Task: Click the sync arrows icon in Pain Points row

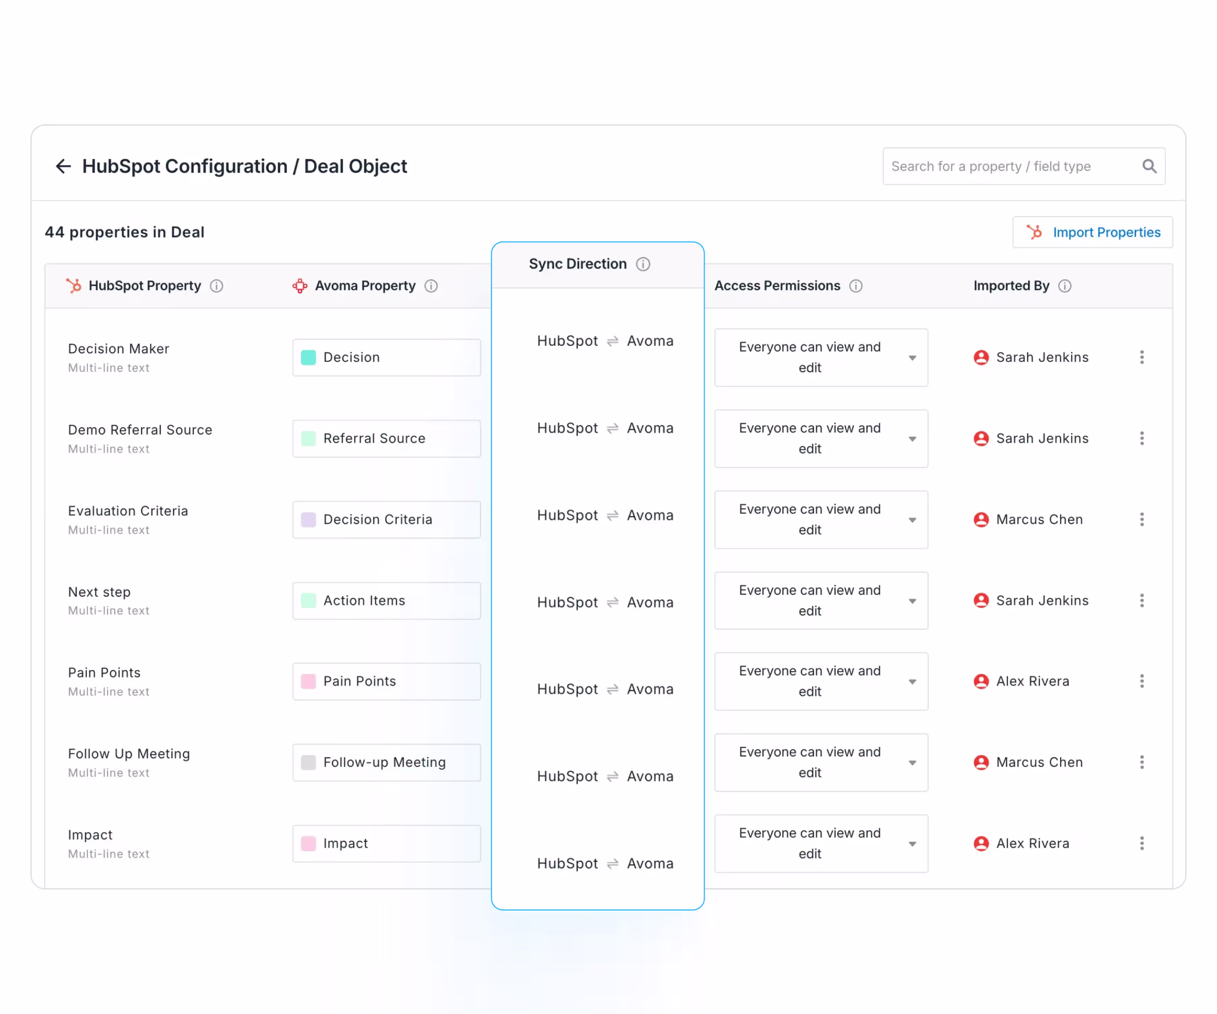Action: [613, 690]
